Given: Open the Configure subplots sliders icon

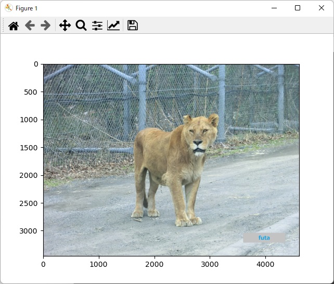Looking at the screenshot, I should click(97, 25).
